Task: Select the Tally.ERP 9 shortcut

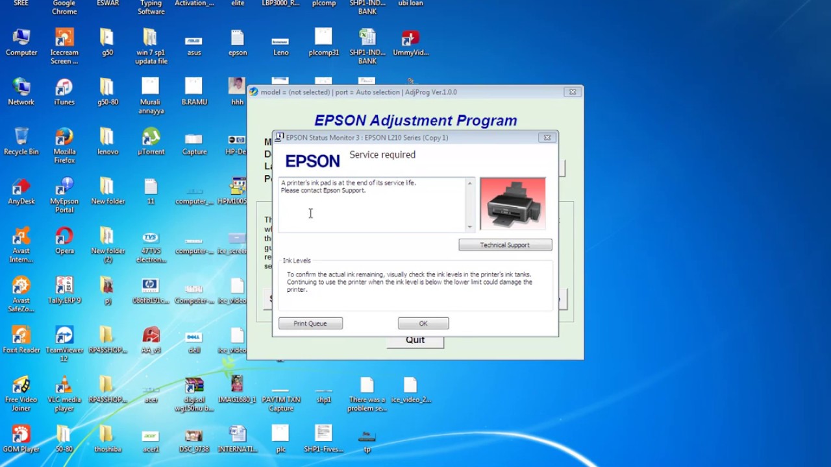Action: tap(64, 290)
